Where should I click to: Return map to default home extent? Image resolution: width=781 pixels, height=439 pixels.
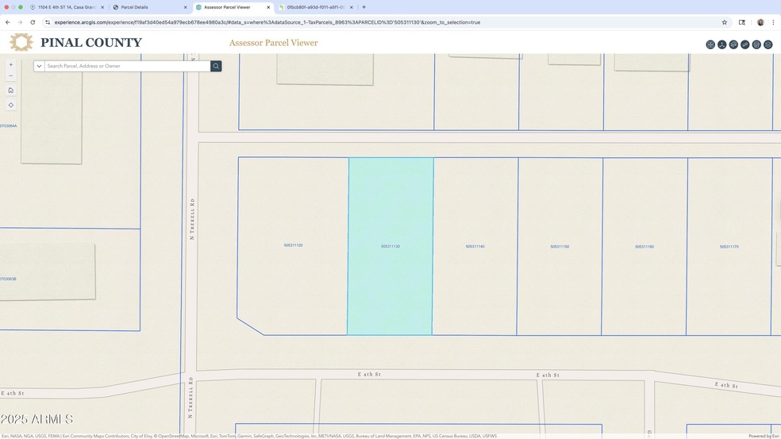pos(10,90)
